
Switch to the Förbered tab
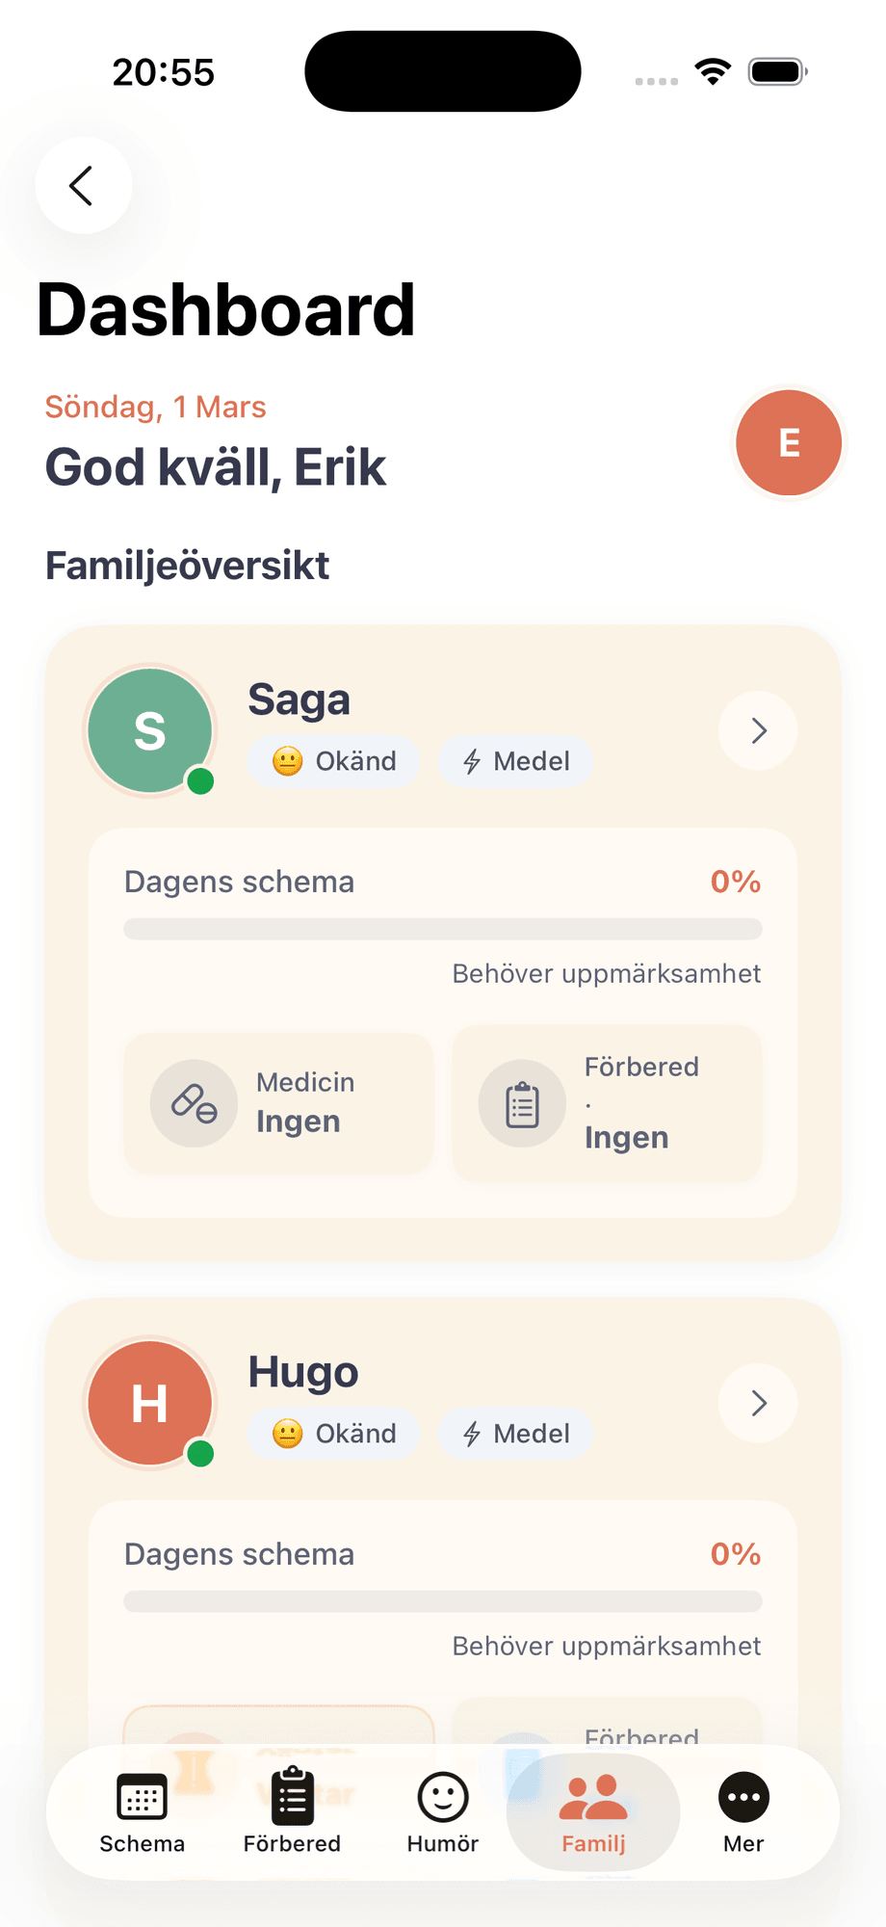pos(292,1813)
